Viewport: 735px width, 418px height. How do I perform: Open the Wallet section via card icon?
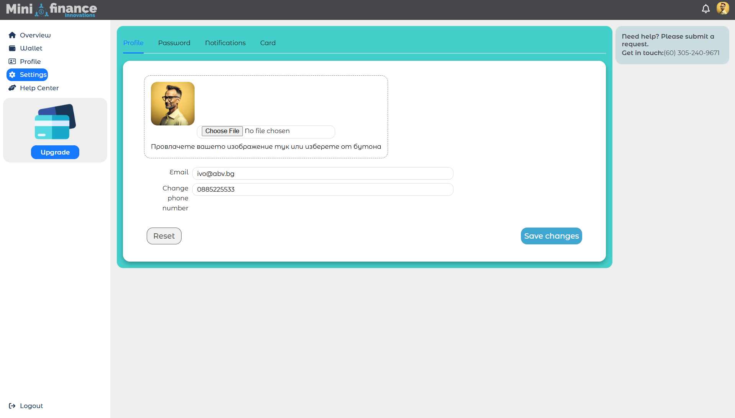pos(12,48)
